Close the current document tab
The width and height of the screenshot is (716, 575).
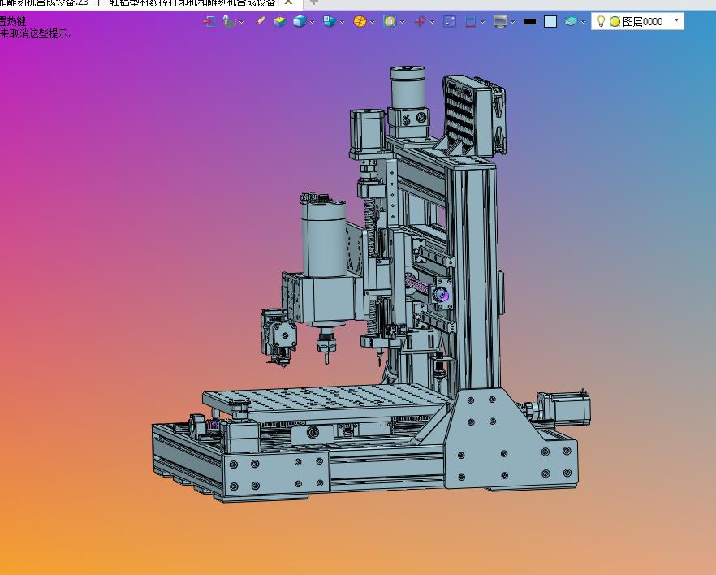288,2
